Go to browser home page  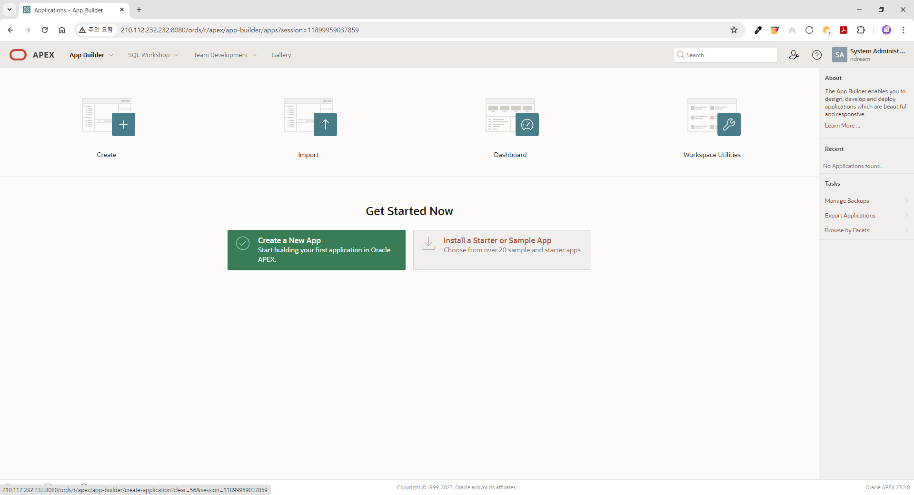click(62, 30)
